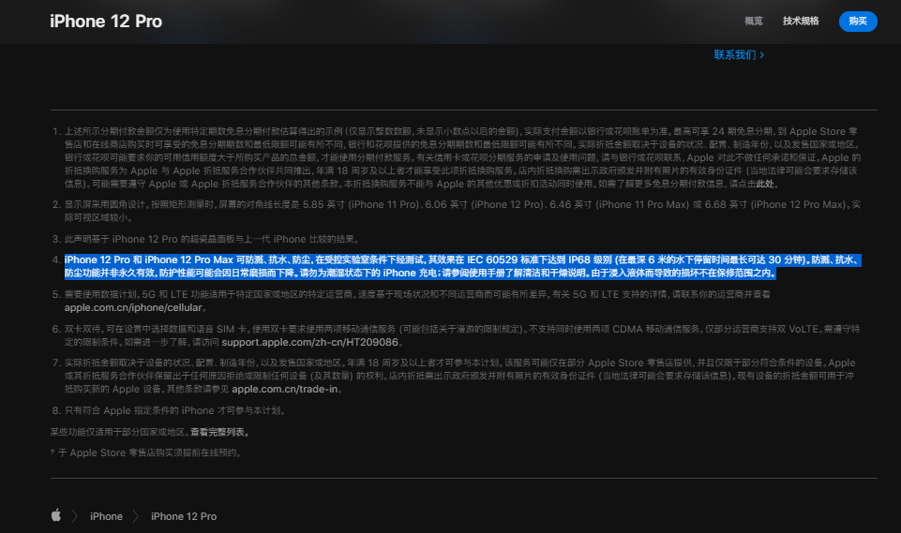Click footnote 2 about 显示屏采用圆角设计
The height and width of the screenshot is (533, 901).
(462, 211)
